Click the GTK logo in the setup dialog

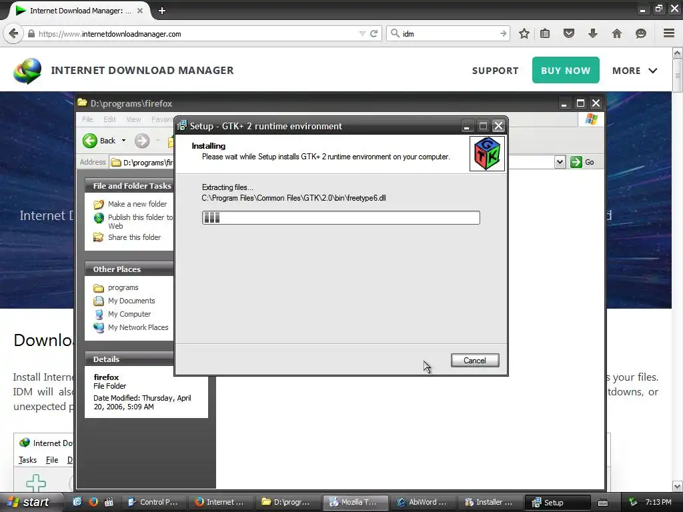[487, 154]
